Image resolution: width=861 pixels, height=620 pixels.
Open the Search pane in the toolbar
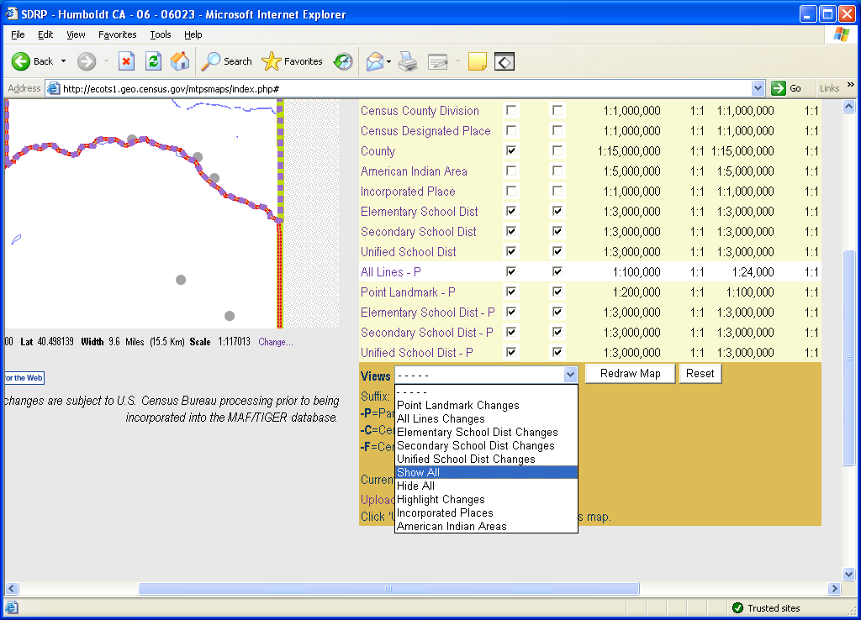click(x=227, y=61)
